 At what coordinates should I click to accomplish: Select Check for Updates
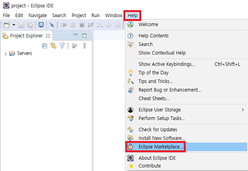tap(186, 130)
